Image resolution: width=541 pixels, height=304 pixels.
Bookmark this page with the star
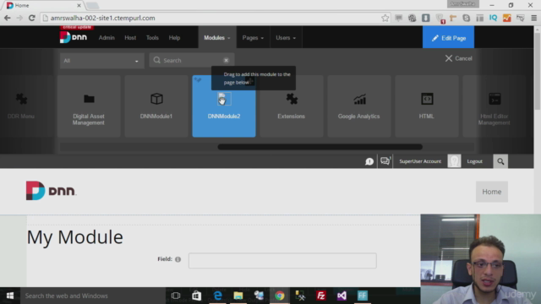[385, 18]
